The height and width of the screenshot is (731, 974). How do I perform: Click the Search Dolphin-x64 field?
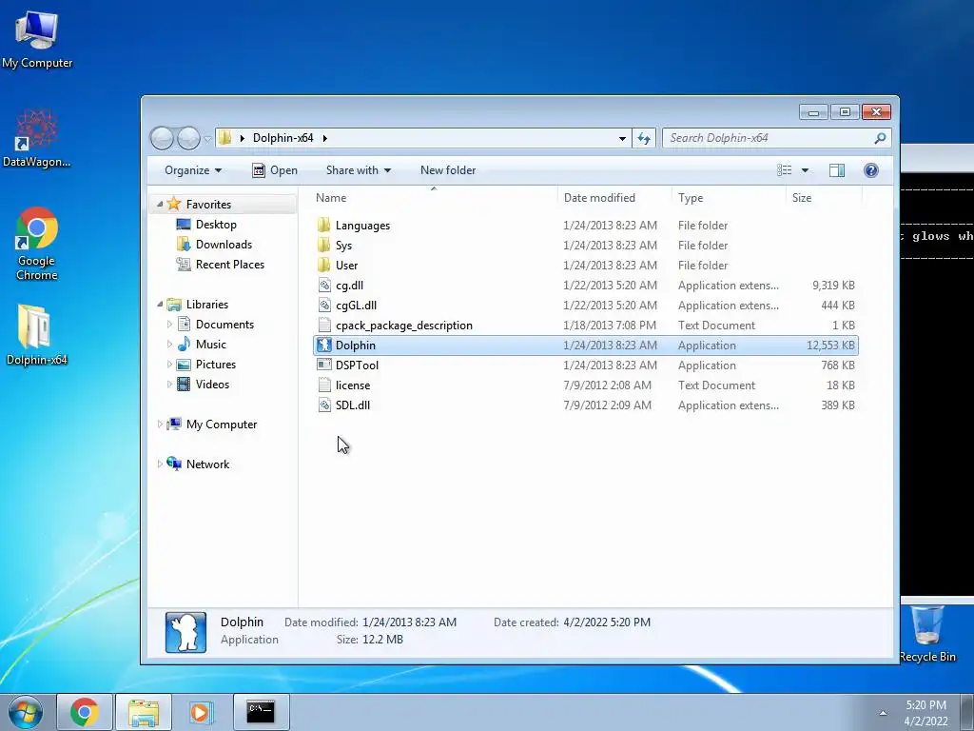(769, 138)
